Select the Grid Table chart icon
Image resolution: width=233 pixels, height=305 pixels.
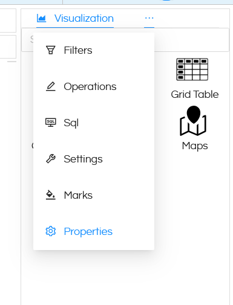point(192,69)
